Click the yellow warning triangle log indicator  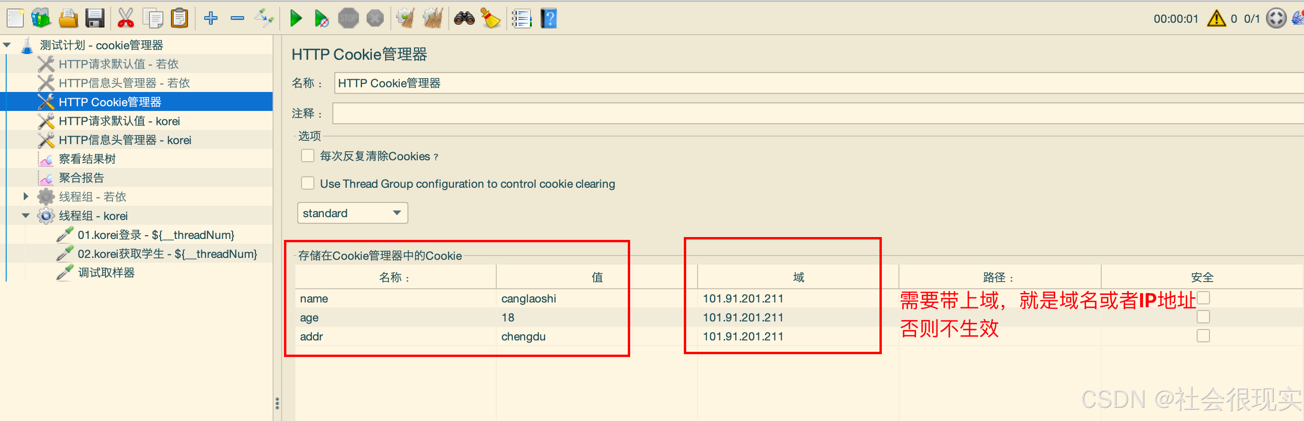click(x=1217, y=18)
